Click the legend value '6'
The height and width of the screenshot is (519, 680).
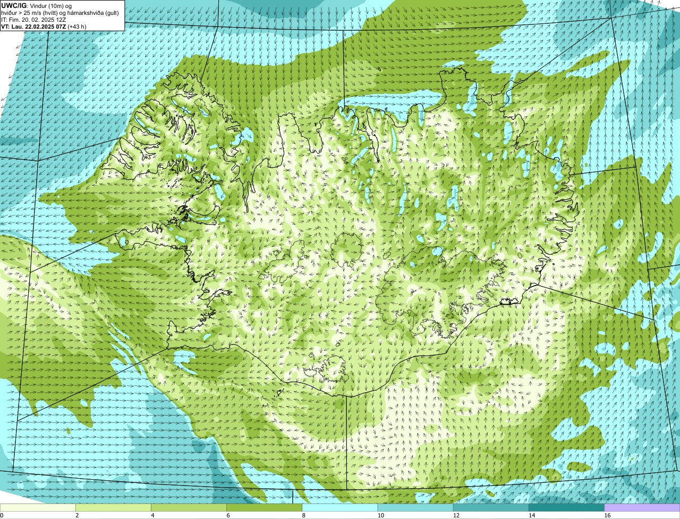228,515
